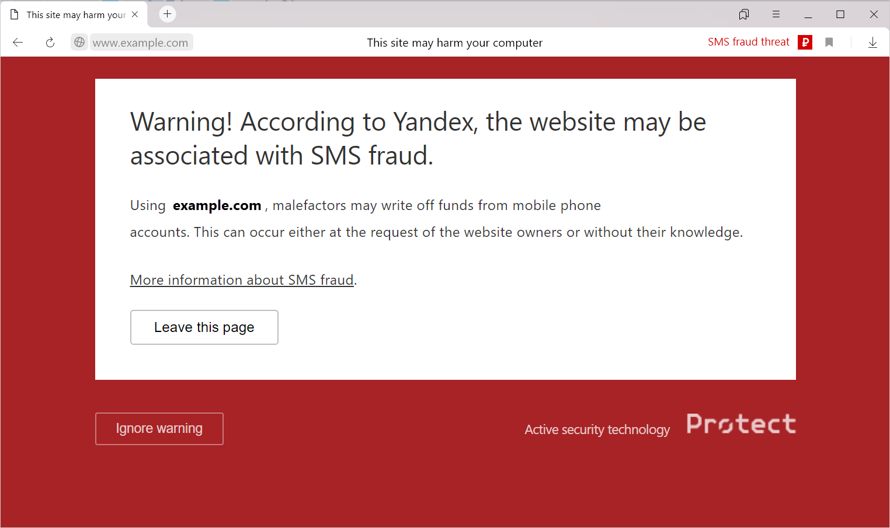Click the www.example.com address field
890x528 pixels.
[141, 43]
